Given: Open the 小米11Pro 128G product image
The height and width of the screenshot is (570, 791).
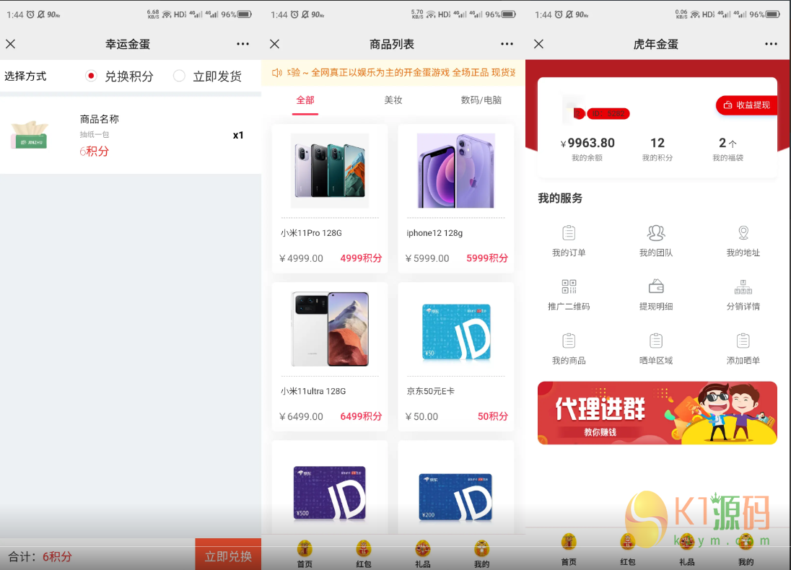Looking at the screenshot, I should click(x=330, y=170).
